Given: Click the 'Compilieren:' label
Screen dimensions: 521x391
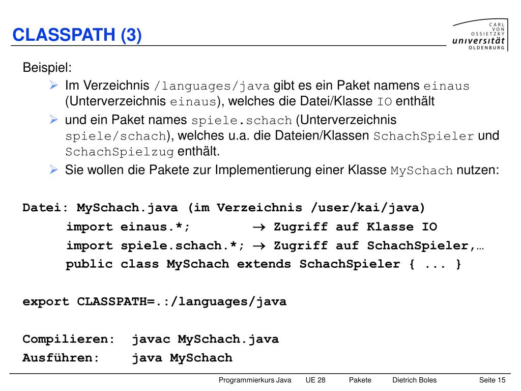Looking at the screenshot, I should (x=69, y=340).
